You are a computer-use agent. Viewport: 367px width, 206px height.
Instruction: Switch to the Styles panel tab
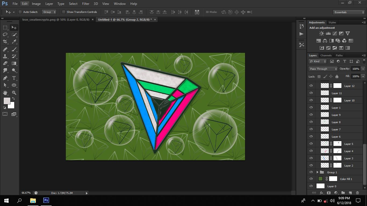point(332,23)
